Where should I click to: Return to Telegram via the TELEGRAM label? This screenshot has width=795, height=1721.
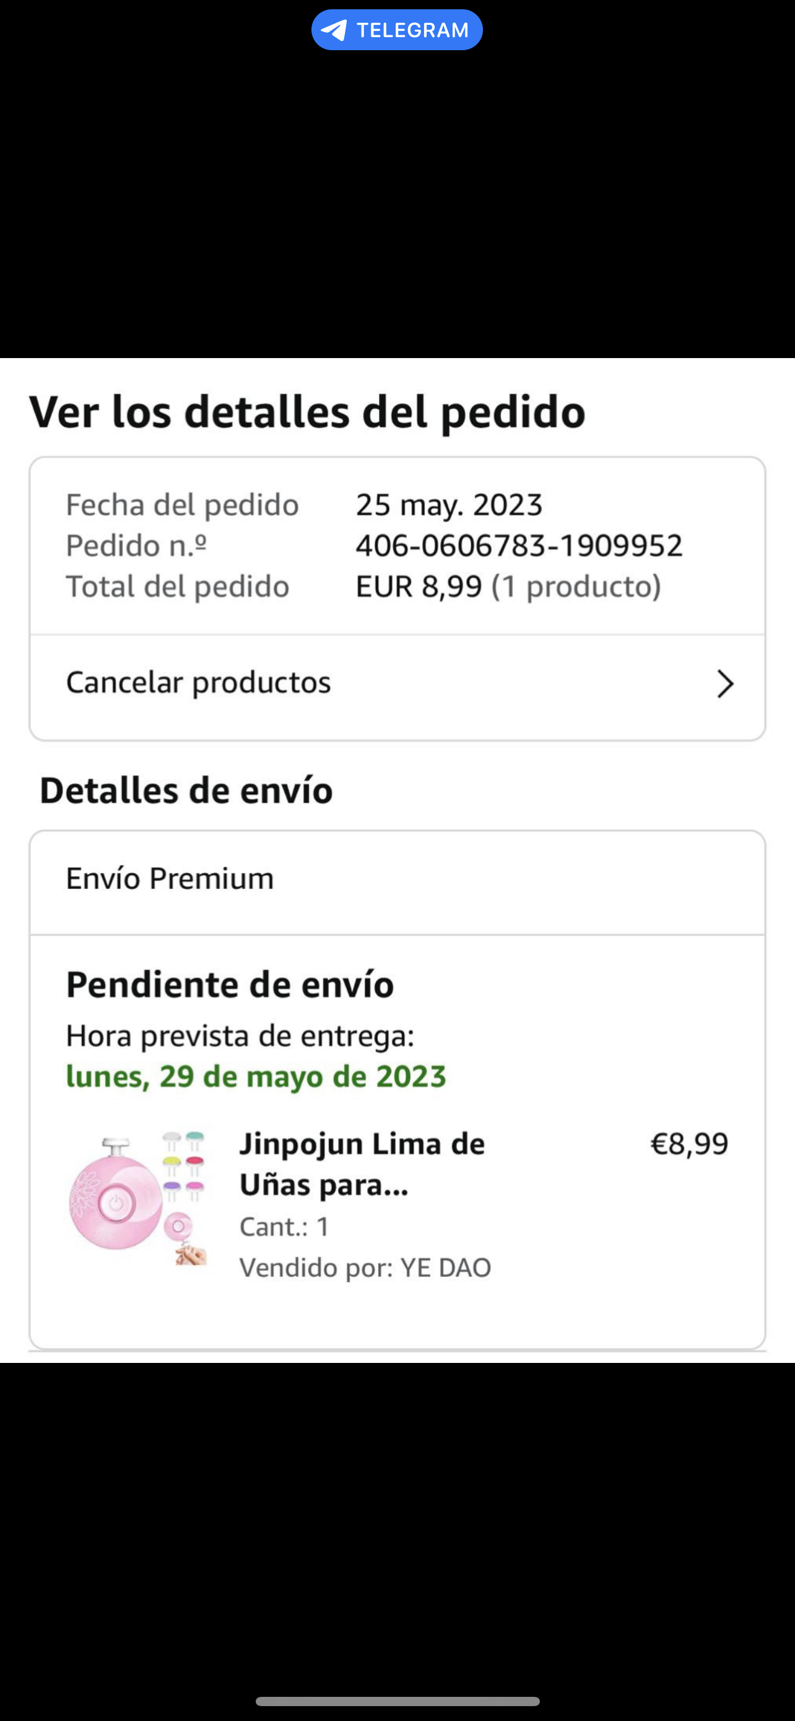(412, 30)
